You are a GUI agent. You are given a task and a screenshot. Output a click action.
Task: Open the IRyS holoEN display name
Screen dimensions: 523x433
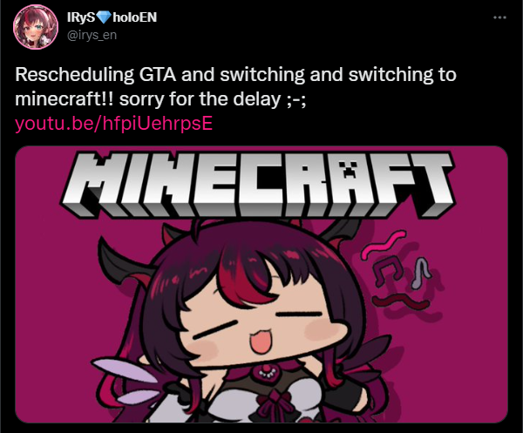112,17
